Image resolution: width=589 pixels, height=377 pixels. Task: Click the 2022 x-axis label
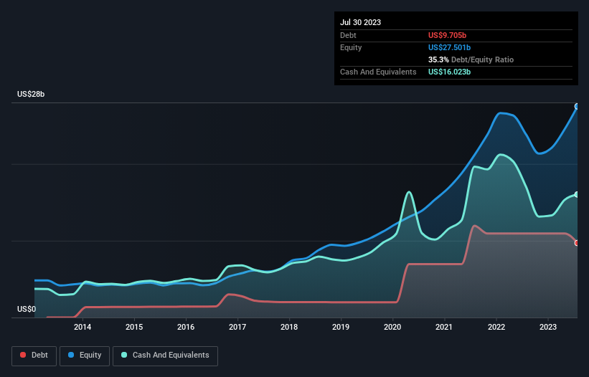(496, 327)
